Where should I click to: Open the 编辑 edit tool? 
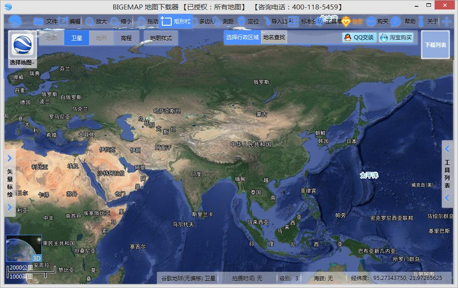tap(69, 21)
